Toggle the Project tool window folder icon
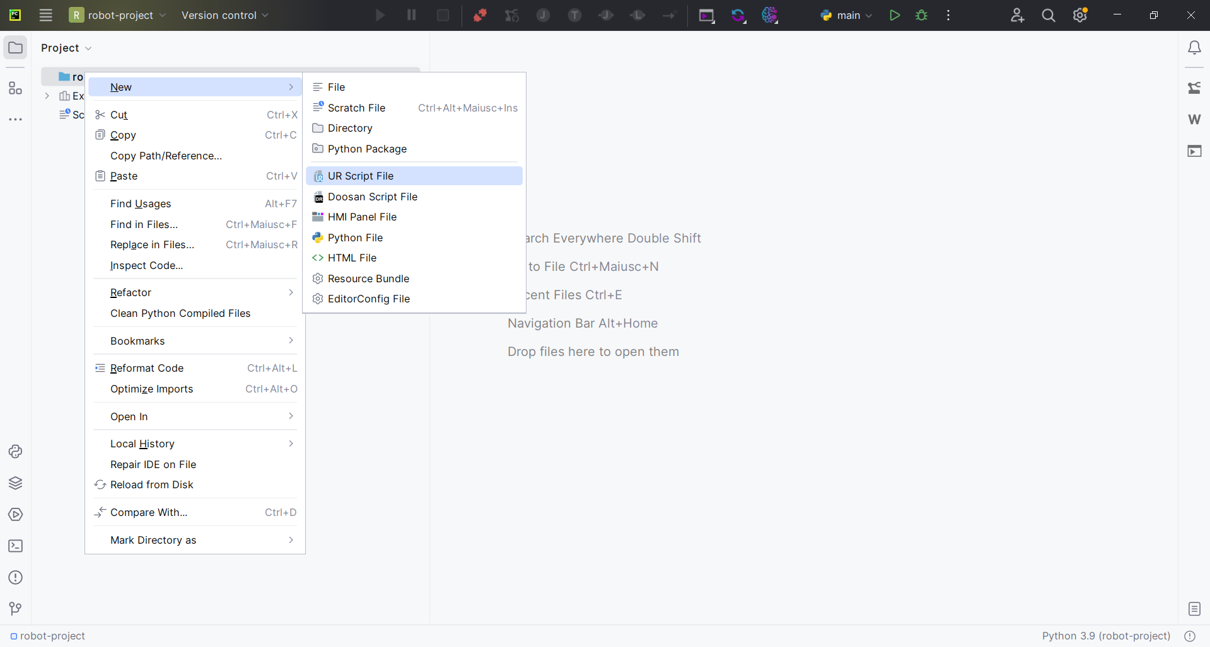 16,48
